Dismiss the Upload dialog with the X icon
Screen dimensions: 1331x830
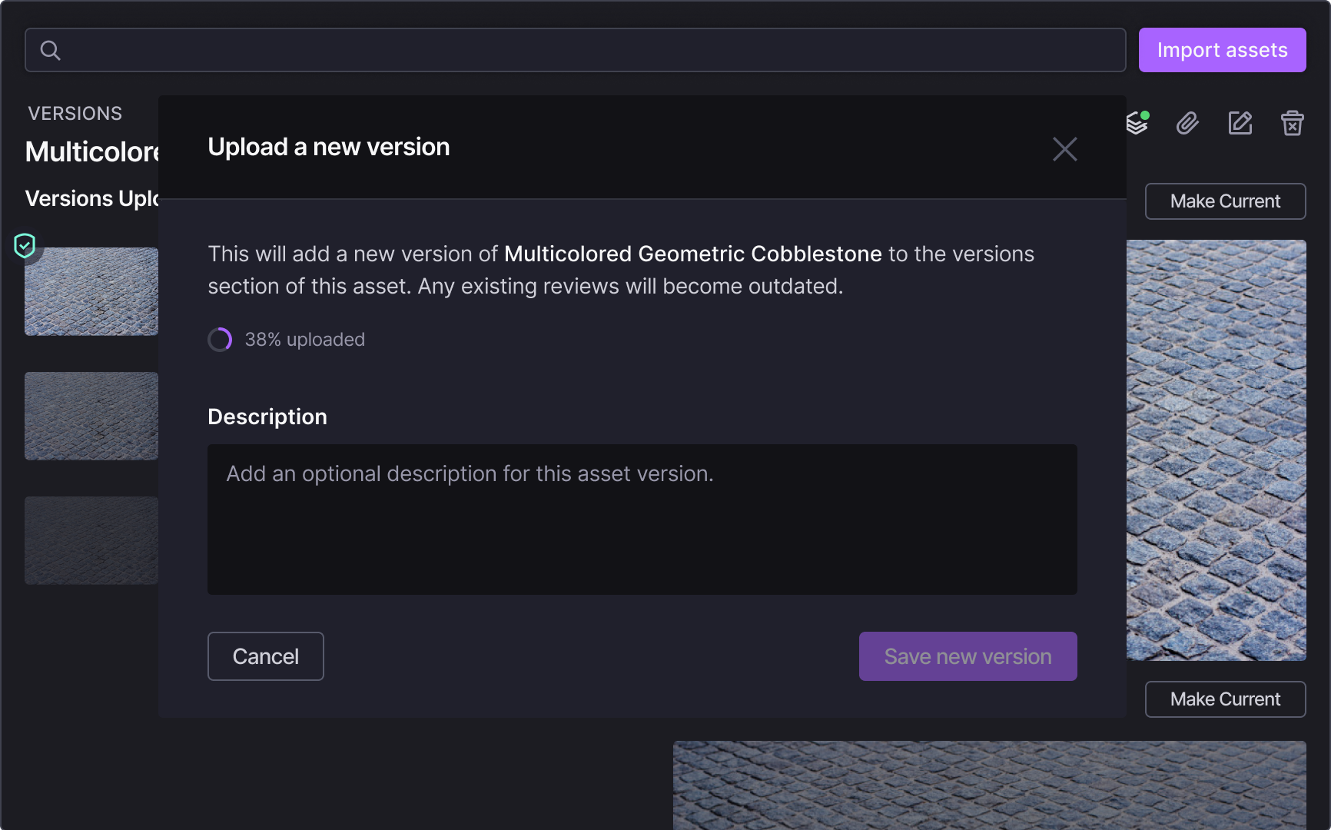tap(1065, 149)
